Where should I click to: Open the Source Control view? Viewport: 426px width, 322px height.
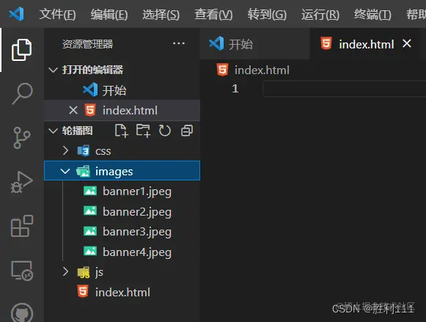coord(22,138)
